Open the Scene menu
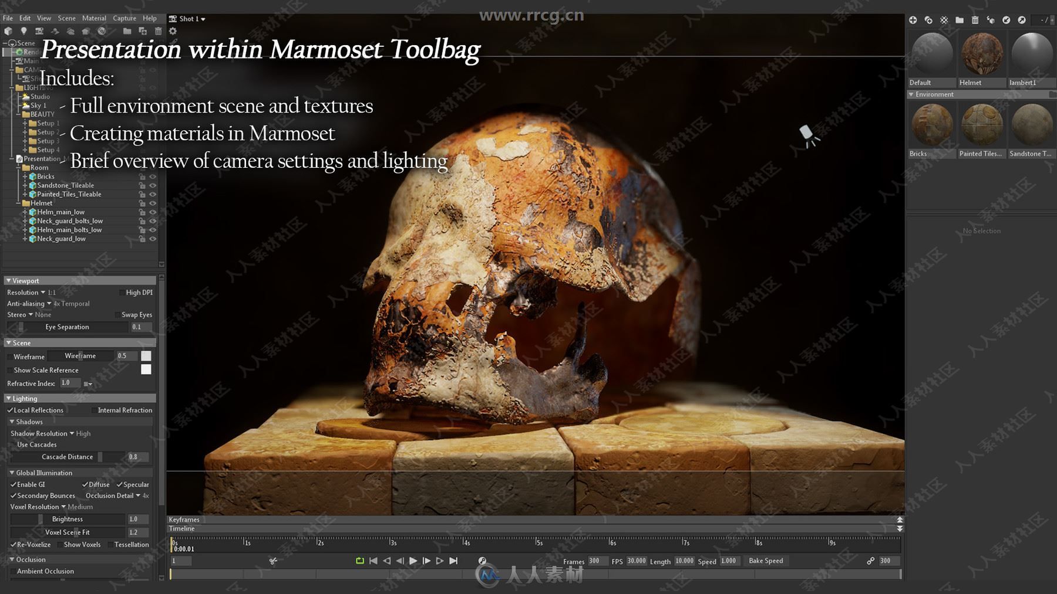 tap(66, 18)
